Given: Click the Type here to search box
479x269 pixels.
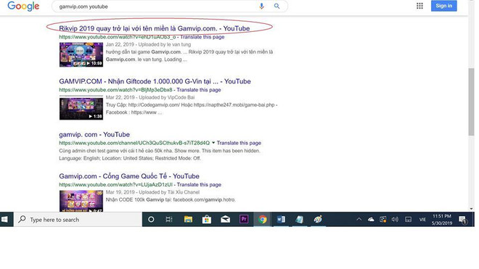Looking at the screenshot, I should coord(78,220).
